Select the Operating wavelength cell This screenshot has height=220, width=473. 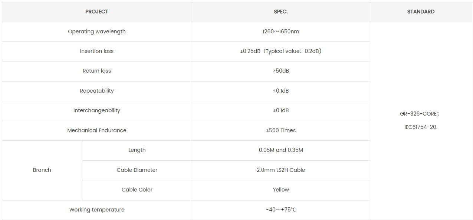click(x=97, y=32)
